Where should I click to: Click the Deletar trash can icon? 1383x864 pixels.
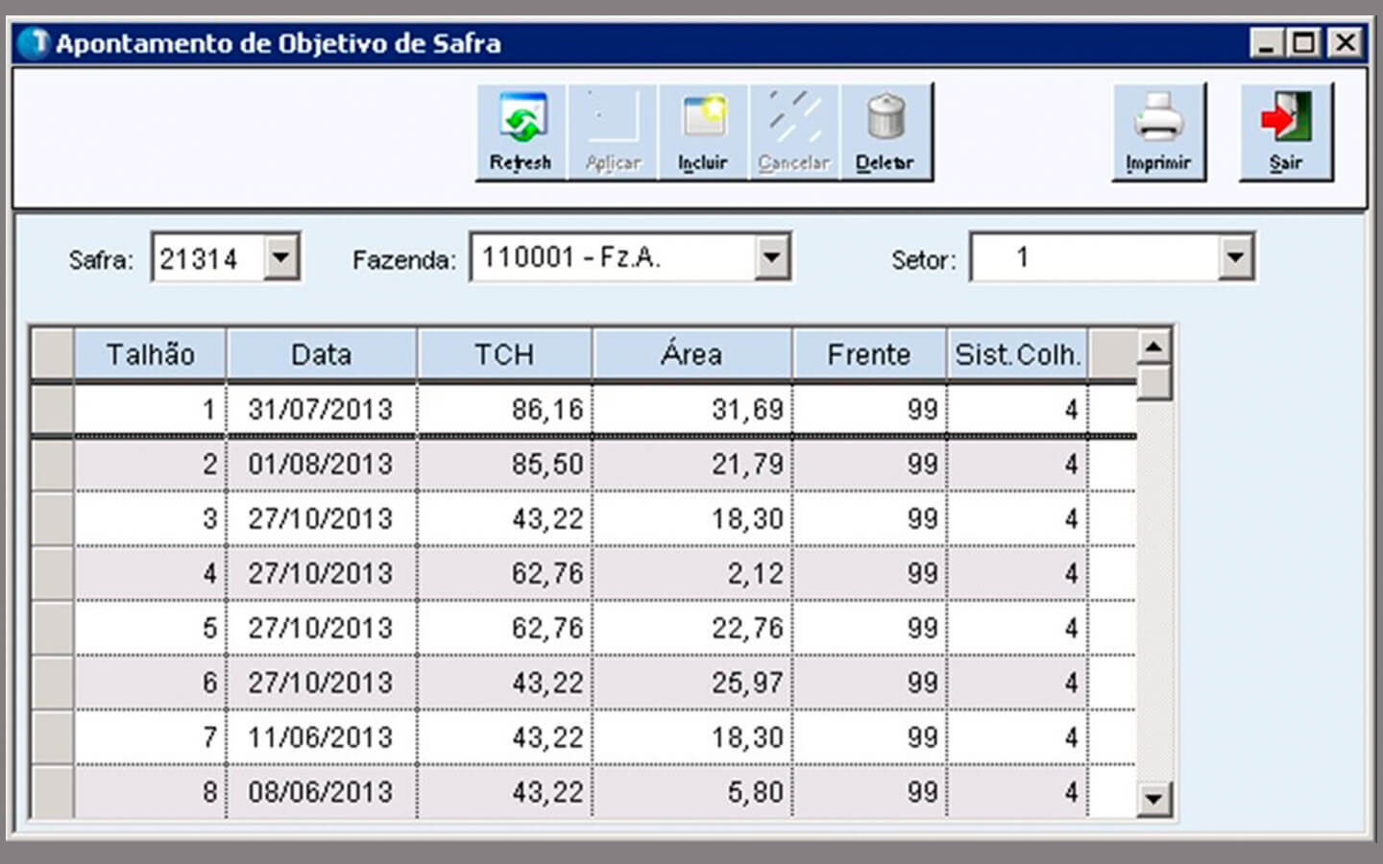pyautogui.click(x=885, y=132)
